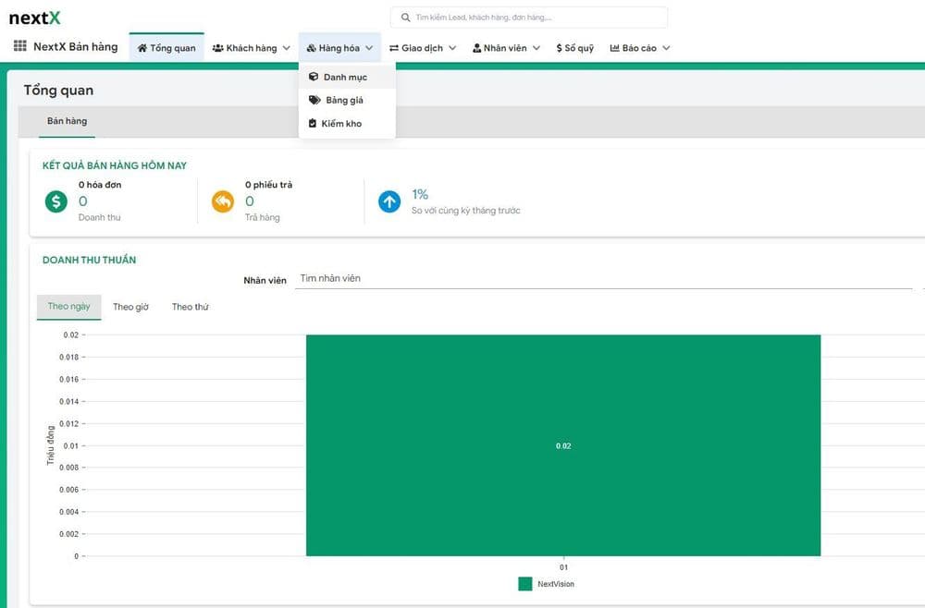This screenshot has height=608, width=925.
Task: Click the Tìm nhân viên input field
Action: pos(601,279)
